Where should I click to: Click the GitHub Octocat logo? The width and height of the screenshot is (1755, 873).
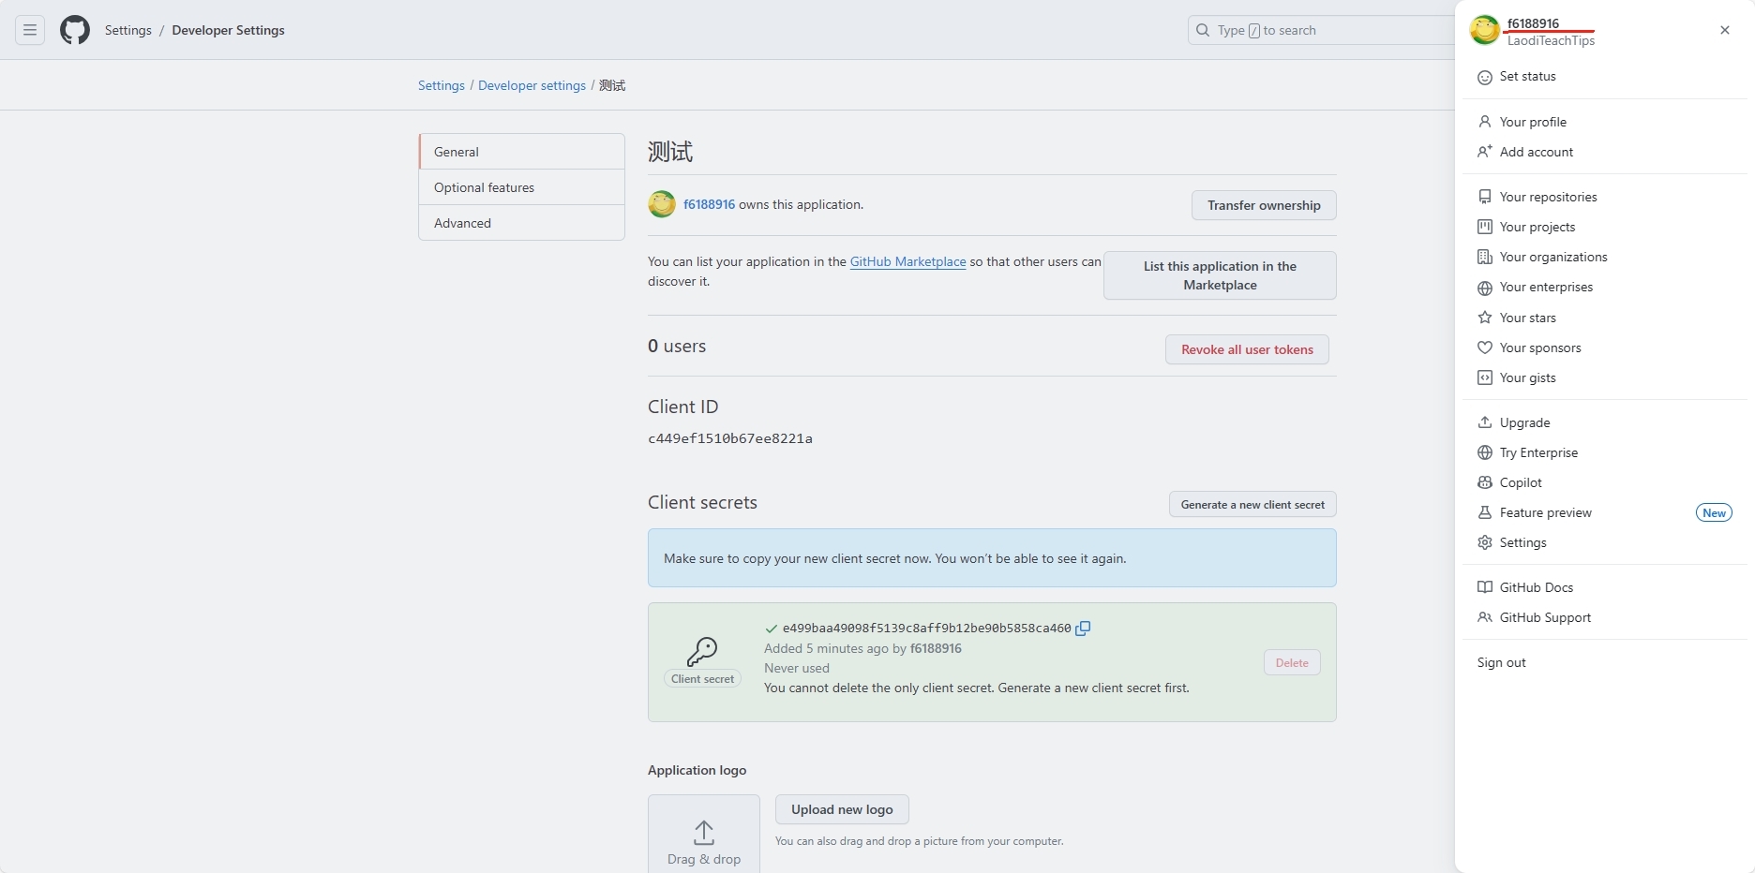pyautogui.click(x=75, y=30)
